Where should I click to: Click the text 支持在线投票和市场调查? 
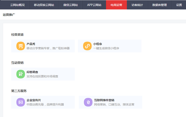(x=42, y=76)
